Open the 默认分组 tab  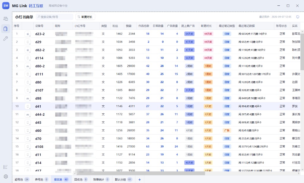coord(123,179)
